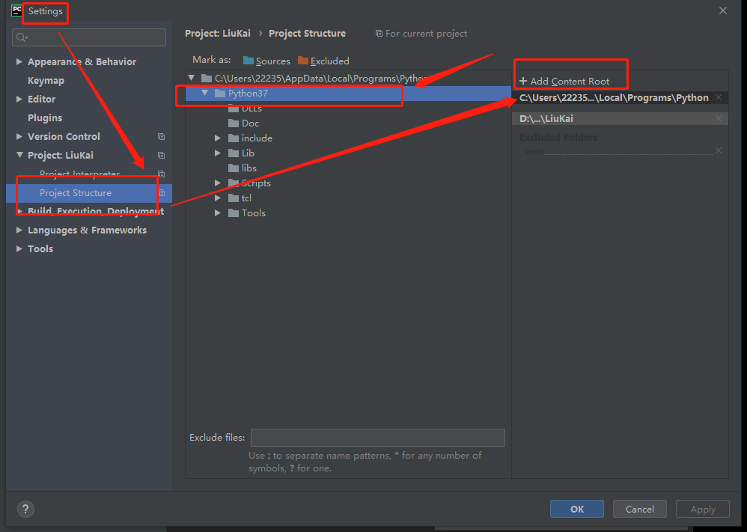Collapse the Python37 tree node
This screenshot has height=532, width=747.
click(x=205, y=93)
